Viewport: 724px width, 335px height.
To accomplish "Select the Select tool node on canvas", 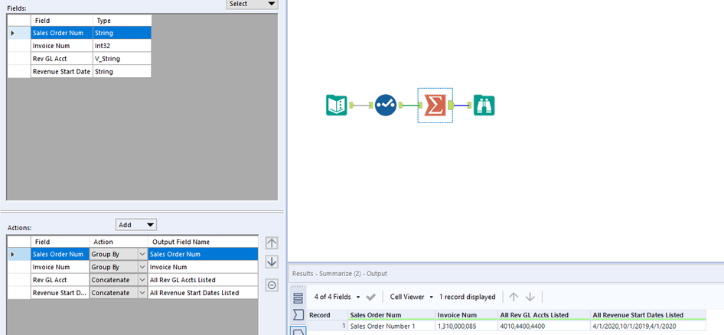I will click(x=386, y=106).
